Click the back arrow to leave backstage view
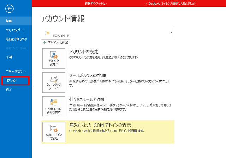Viewport: 226px width, 158px height. tap(10, 9)
